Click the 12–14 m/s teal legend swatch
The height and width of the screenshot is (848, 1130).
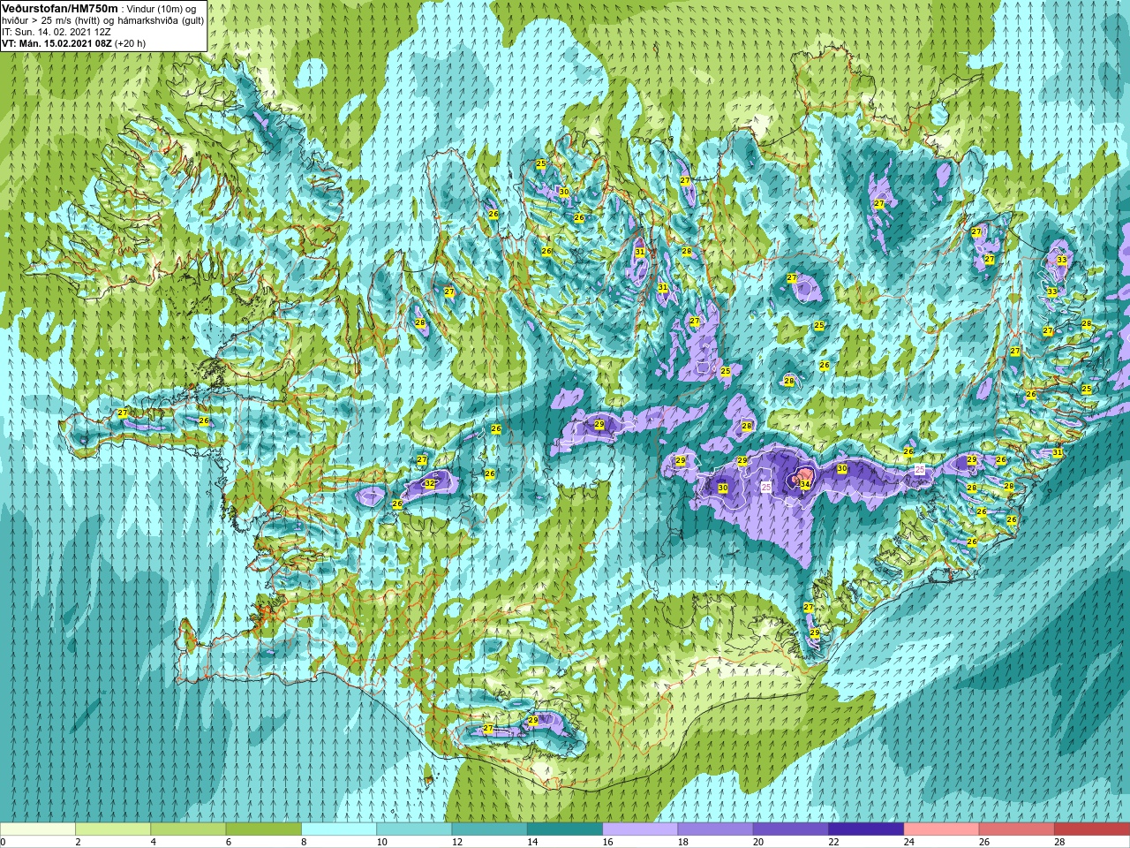coord(490,829)
